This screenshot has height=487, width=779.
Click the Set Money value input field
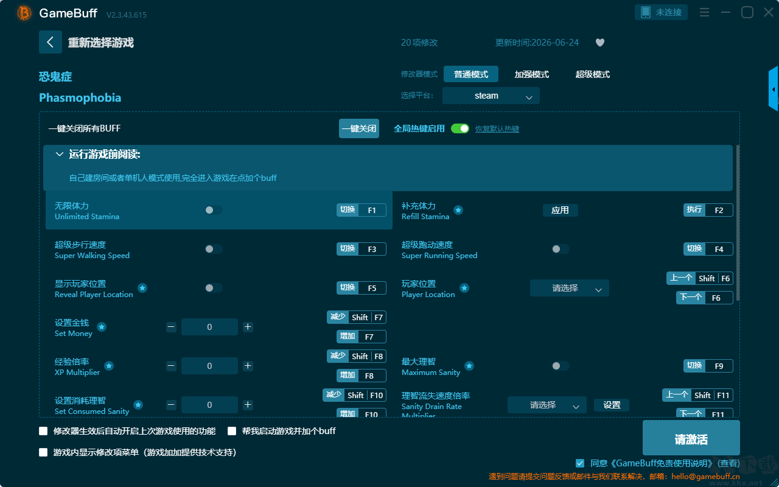(209, 327)
